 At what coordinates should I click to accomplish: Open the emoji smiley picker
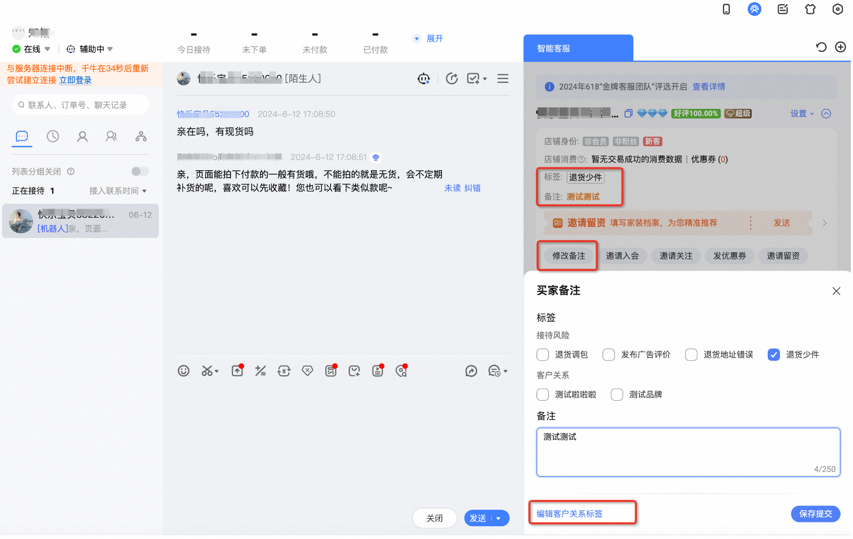(183, 371)
